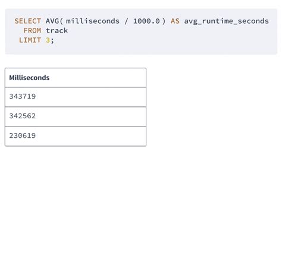Click the LIMIT keyword

(30, 40)
